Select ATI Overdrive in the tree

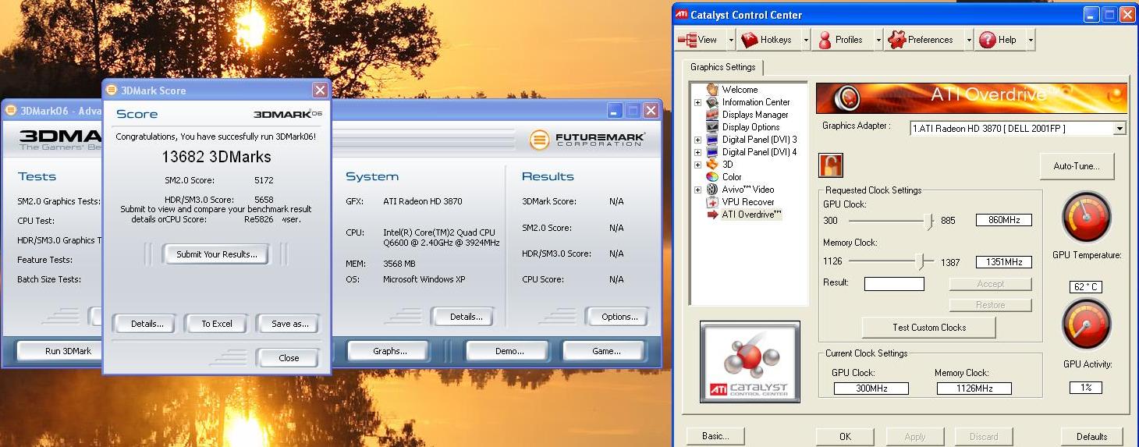pyautogui.click(x=751, y=215)
